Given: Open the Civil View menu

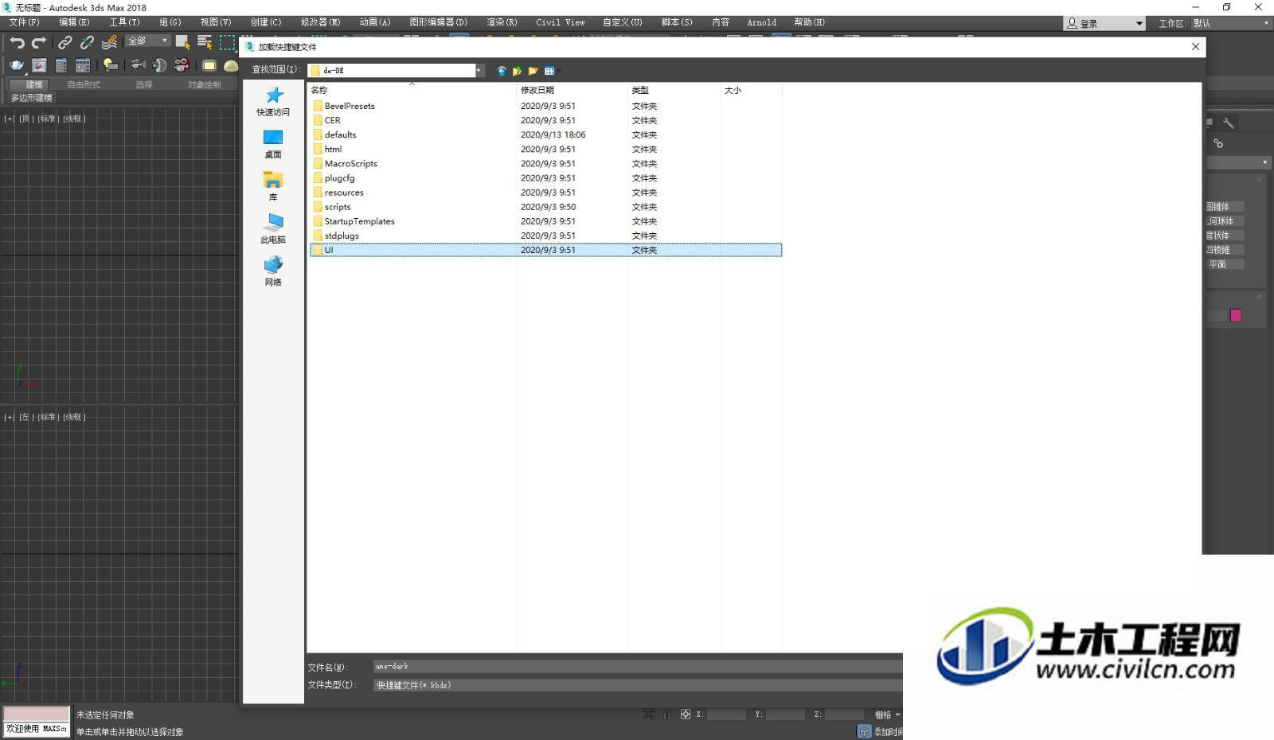Looking at the screenshot, I should tap(561, 22).
